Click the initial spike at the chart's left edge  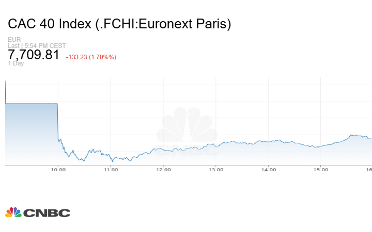5,90
